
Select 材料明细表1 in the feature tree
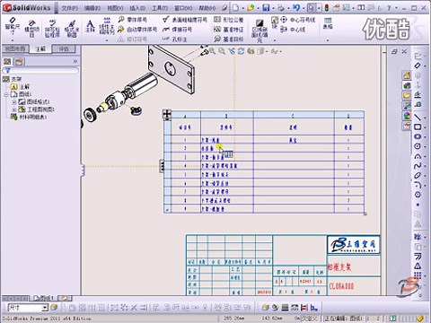point(29,117)
